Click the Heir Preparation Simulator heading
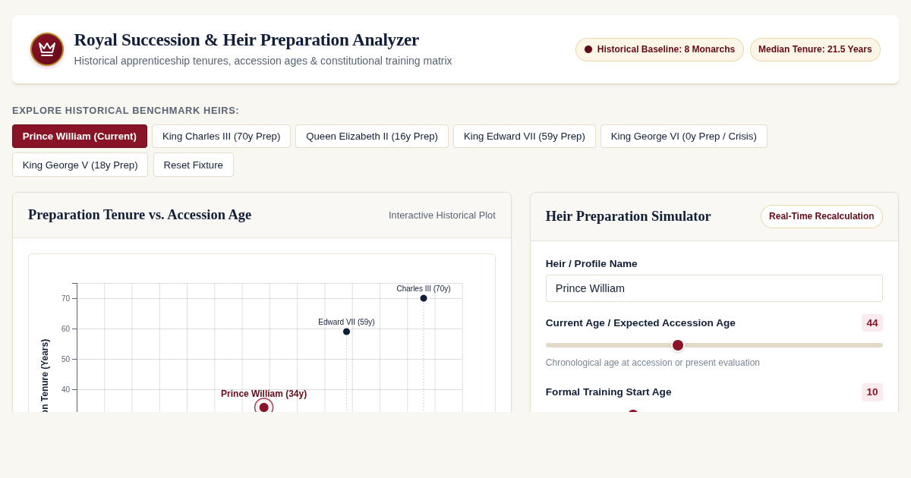Viewport: 911px width, 478px height. [629, 216]
